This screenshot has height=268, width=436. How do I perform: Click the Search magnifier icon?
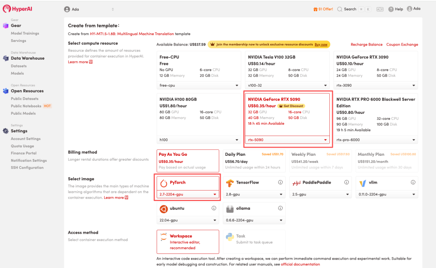coord(340,9)
